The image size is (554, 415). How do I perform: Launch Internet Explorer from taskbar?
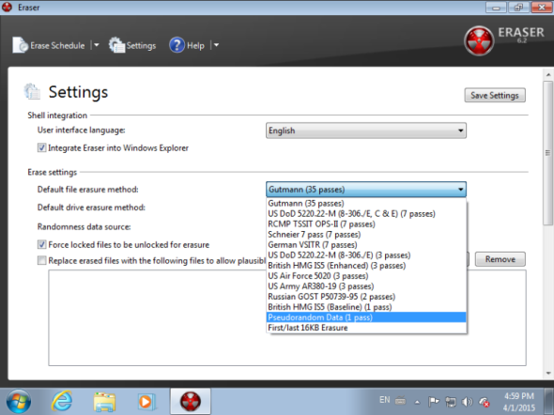pos(62,402)
